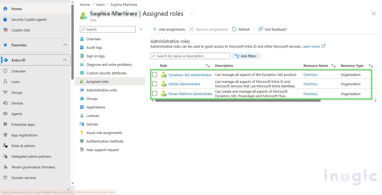Open Directory link in Dynamics 365 row
This screenshot has height=195, width=382.
tap(310, 75)
